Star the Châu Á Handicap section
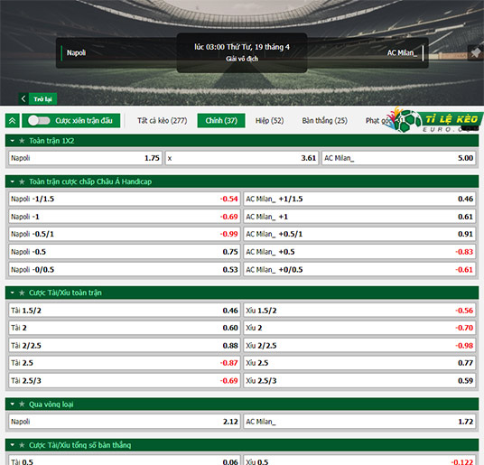484x465 pixels. click(x=22, y=181)
